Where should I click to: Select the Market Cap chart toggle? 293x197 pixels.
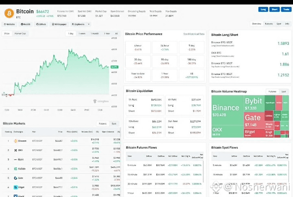[20, 34]
